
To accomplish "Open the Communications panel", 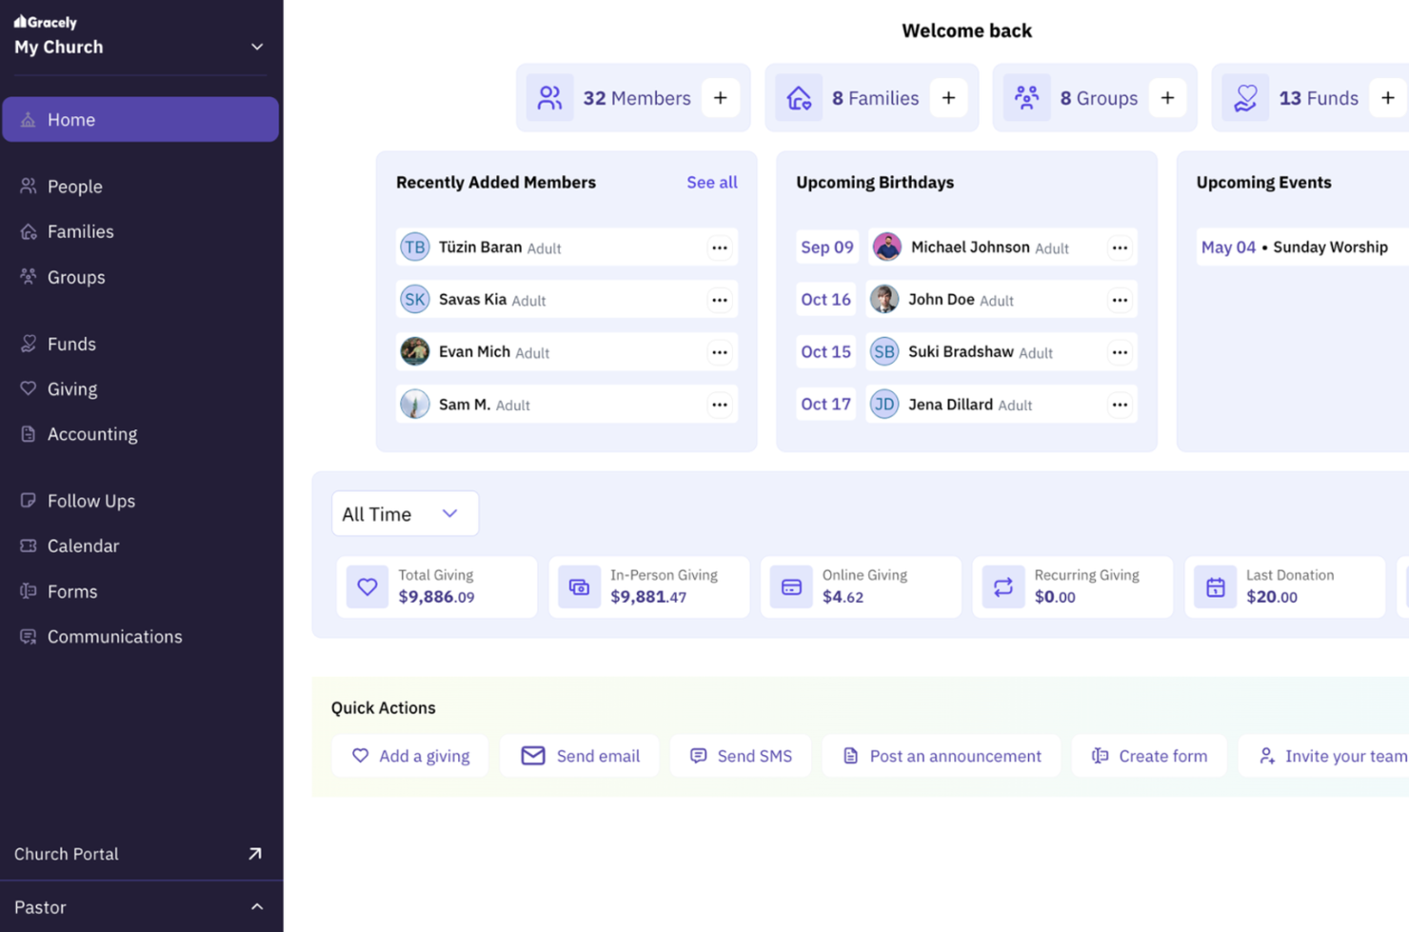I will tap(114, 636).
